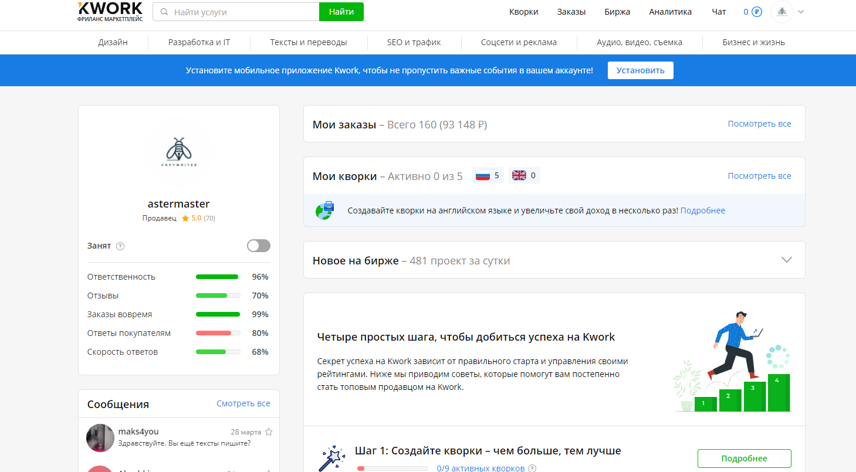Click the red Ответы покупателям progress bar
Image resolution: width=856 pixels, height=472 pixels.
pos(218,333)
